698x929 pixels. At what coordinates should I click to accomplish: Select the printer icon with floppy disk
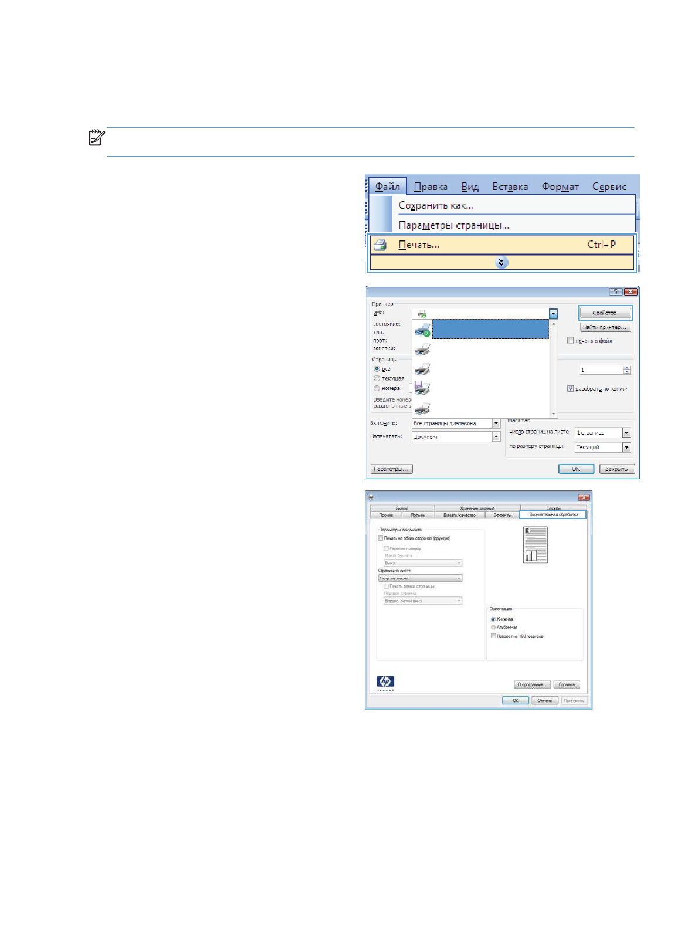(x=422, y=388)
